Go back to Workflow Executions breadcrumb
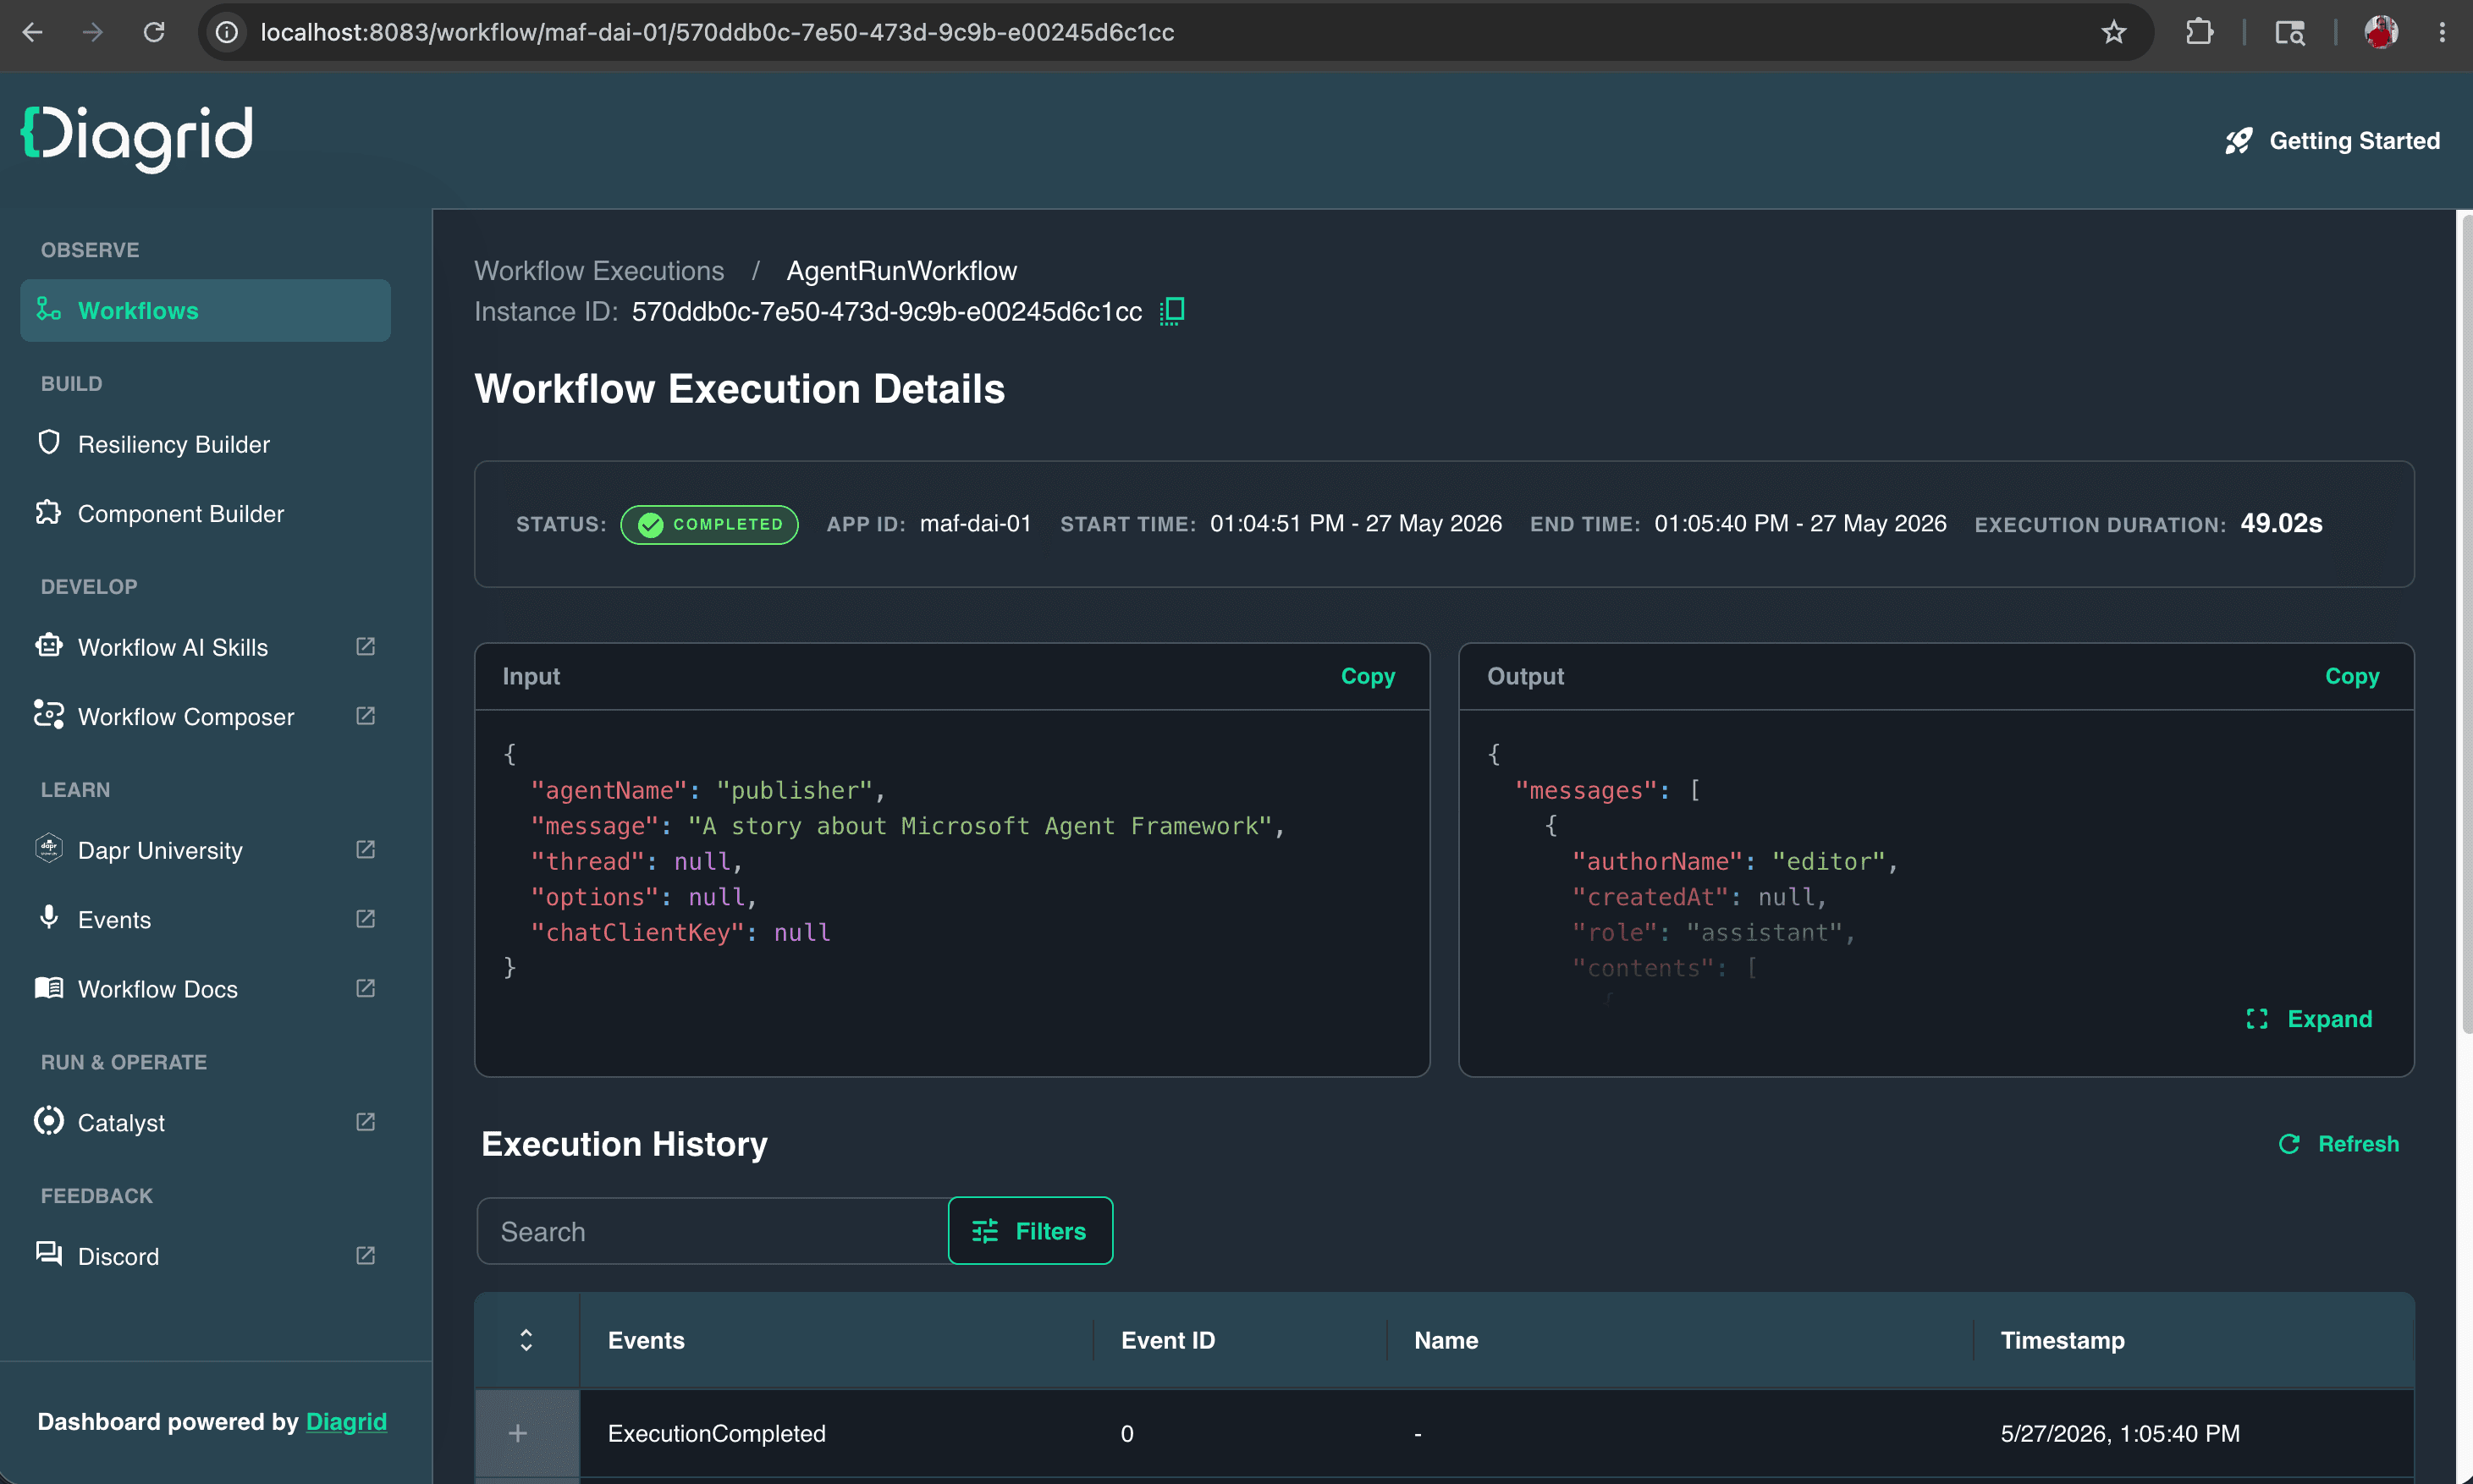2473x1484 pixels. pyautogui.click(x=599, y=271)
